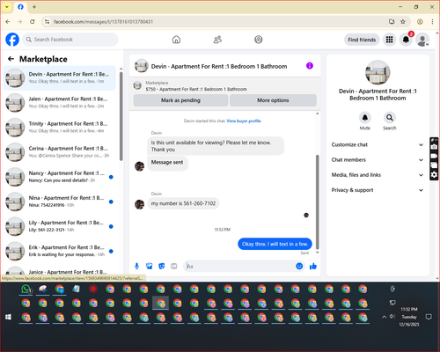
Task: Expand the Chat members section
Action: point(378,160)
